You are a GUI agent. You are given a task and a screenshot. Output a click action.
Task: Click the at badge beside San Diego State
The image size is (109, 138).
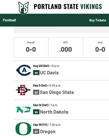(x=36, y=92)
